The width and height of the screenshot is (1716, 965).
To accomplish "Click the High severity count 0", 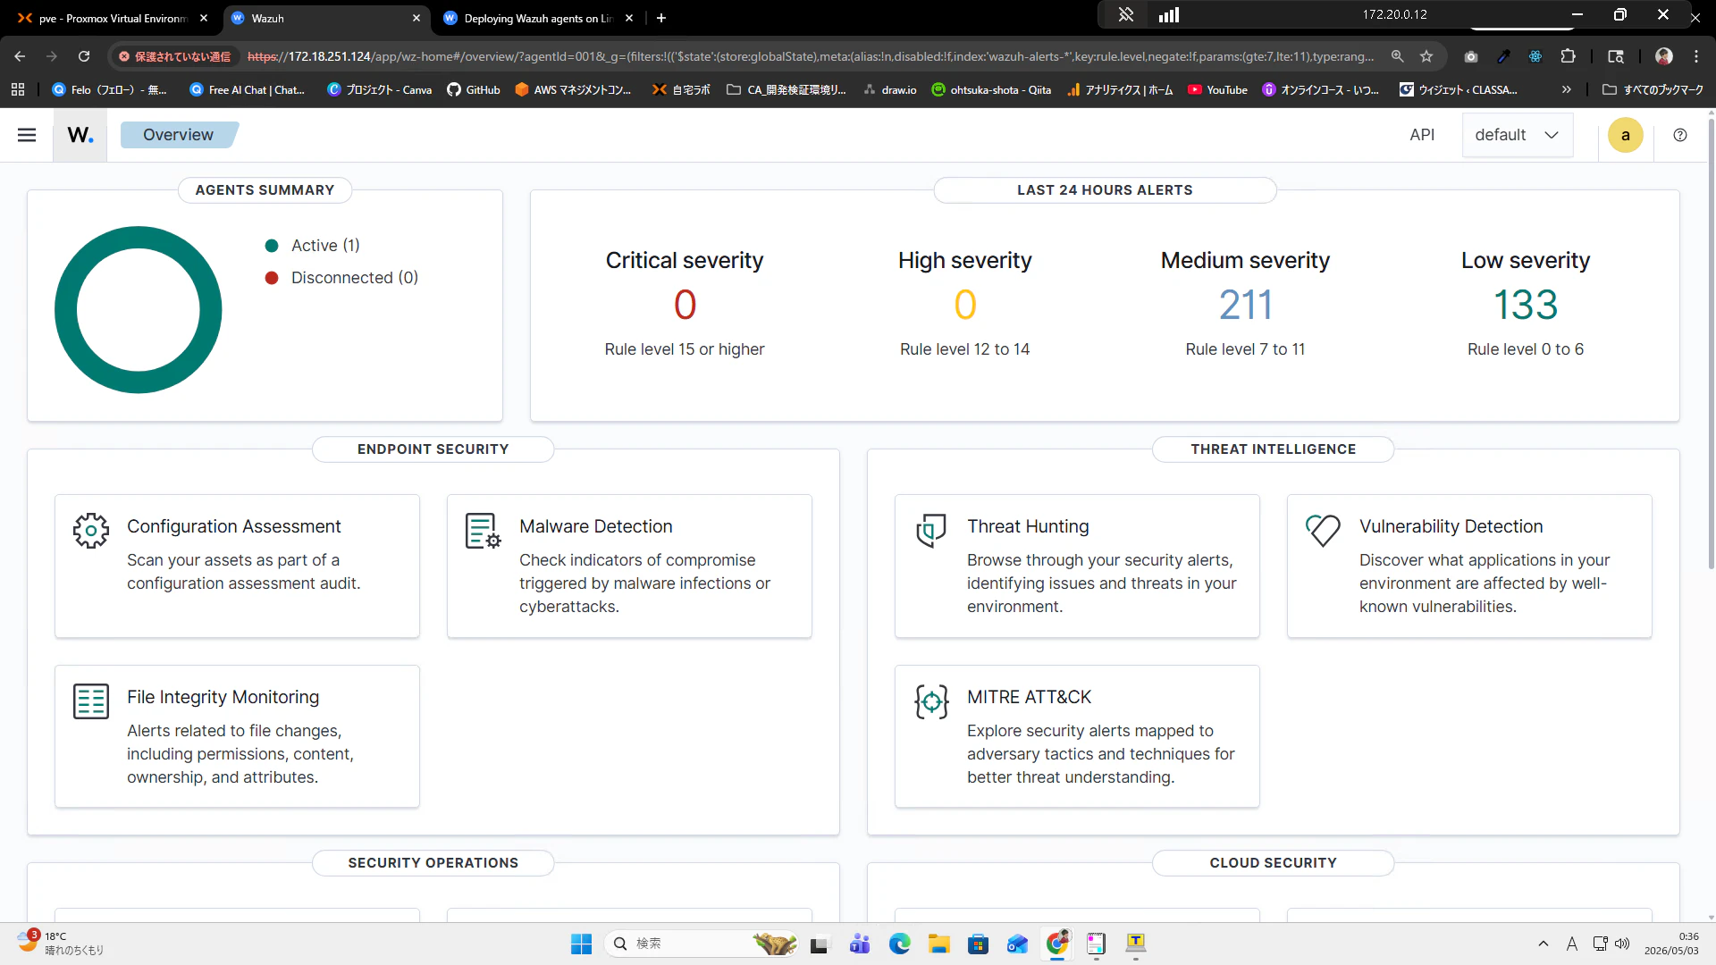I will (x=965, y=305).
